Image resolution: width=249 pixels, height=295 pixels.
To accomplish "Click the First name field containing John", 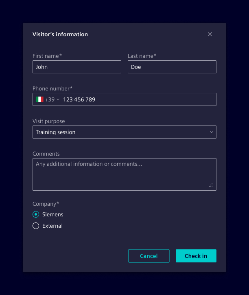I will (x=77, y=67).
